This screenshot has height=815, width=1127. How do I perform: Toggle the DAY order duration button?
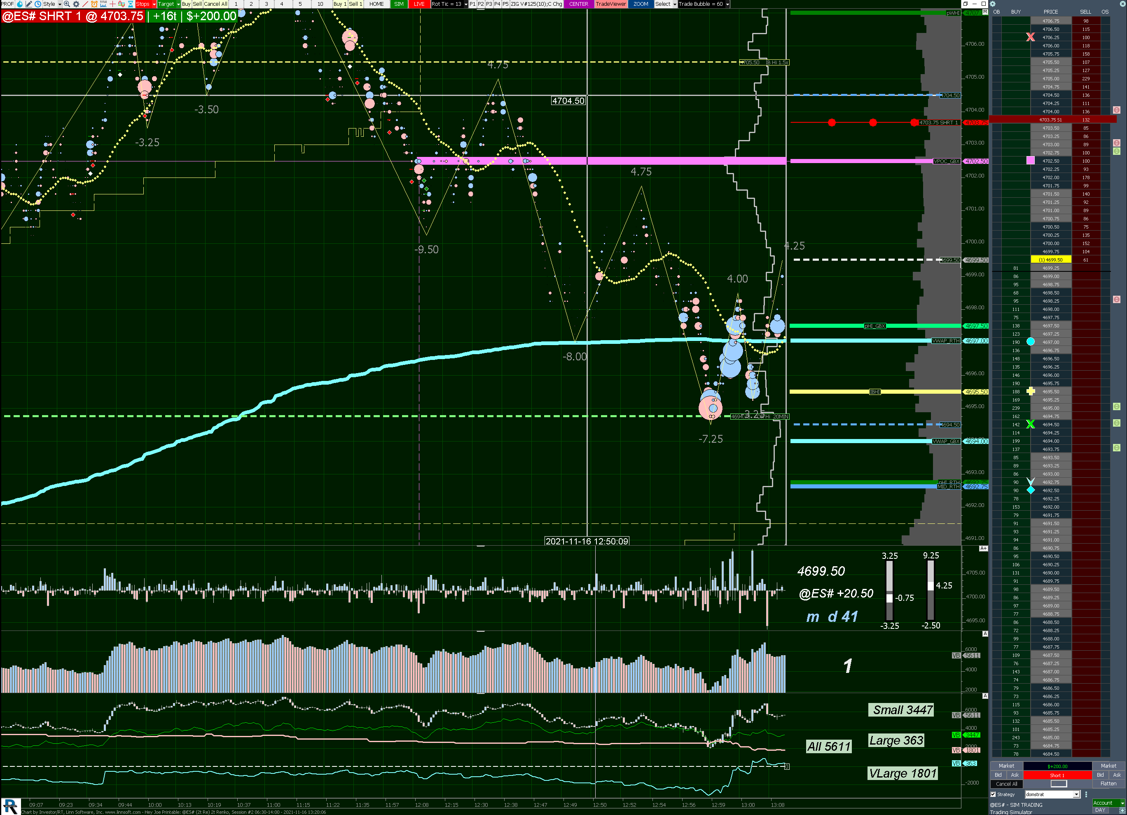tap(1101, 810)
